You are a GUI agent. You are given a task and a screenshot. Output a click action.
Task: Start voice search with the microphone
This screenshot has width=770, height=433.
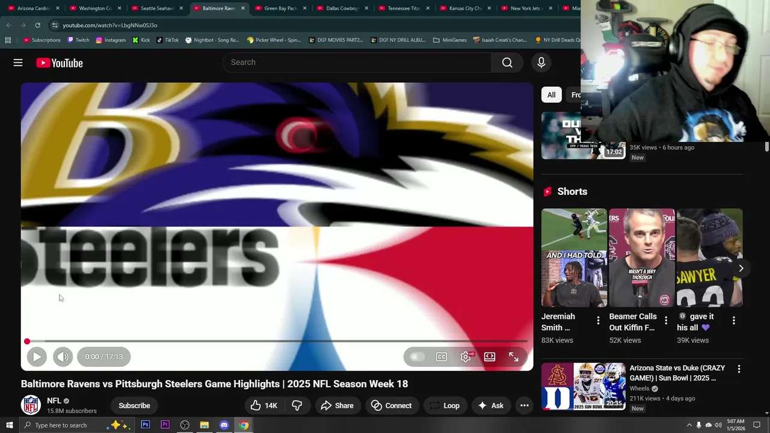(541, 63)
